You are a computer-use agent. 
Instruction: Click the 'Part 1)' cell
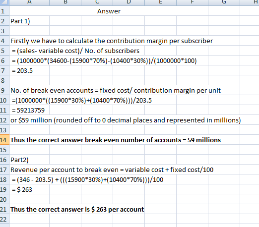pyautogui.click(x=29, y=21)
